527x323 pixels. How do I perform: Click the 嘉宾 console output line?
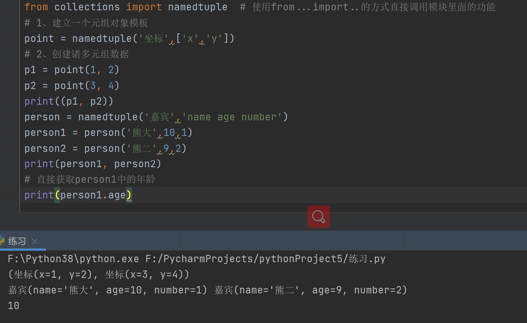point(207,290)
